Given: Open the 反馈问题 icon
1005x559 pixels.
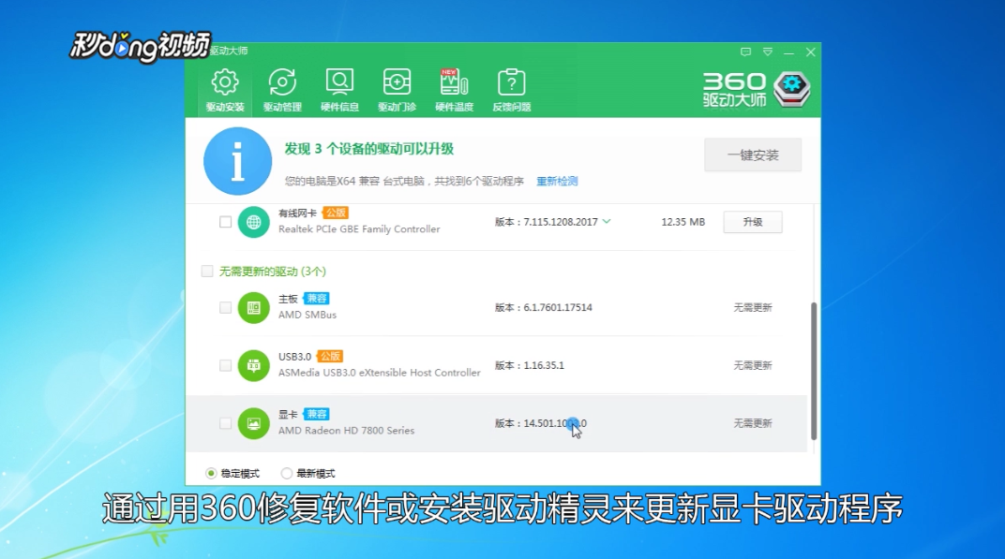Looking at the screenshot, I should coord(512,90).
